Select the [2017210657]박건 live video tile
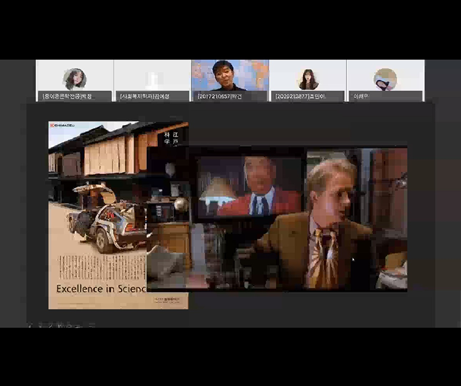This screenshot has width=461, height=386. pos(230,81)
